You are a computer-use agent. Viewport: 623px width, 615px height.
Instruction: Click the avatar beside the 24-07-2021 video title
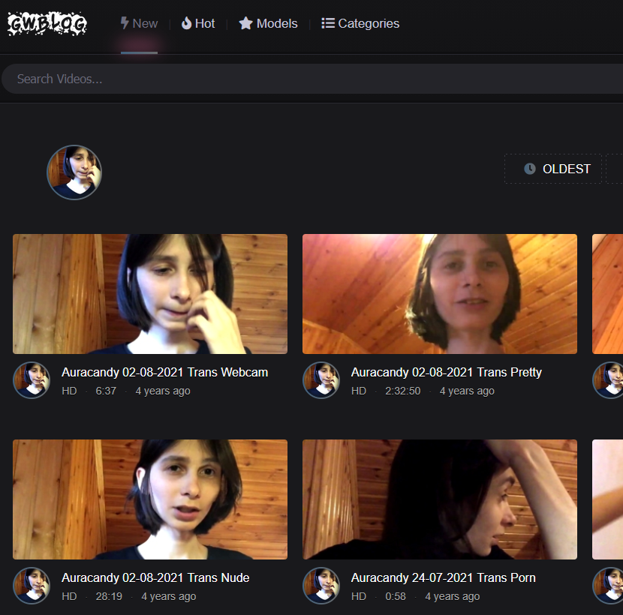(x=321, y=586)
